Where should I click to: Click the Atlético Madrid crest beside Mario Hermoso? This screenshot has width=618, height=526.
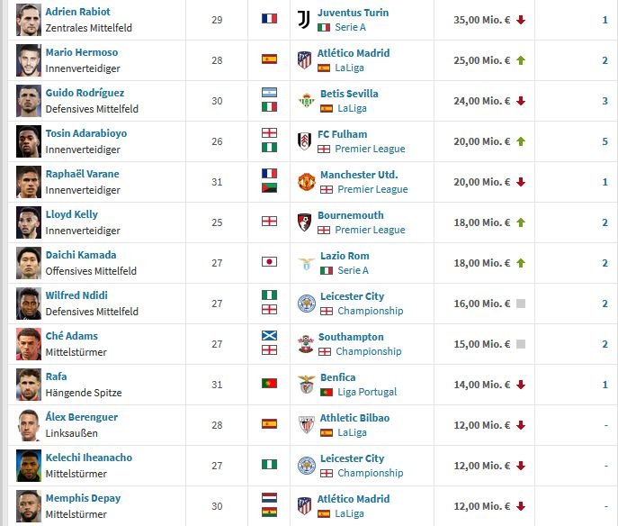304,60
